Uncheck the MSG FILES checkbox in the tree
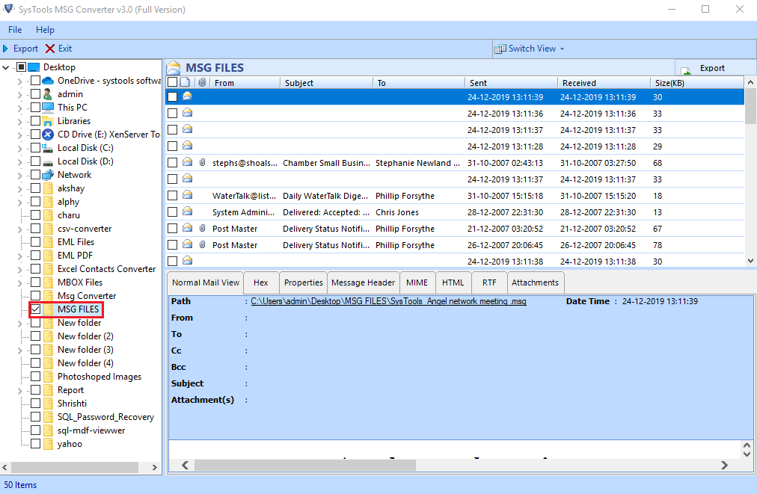The width and height of the screenshot is (757, 494). click(35, 309)
